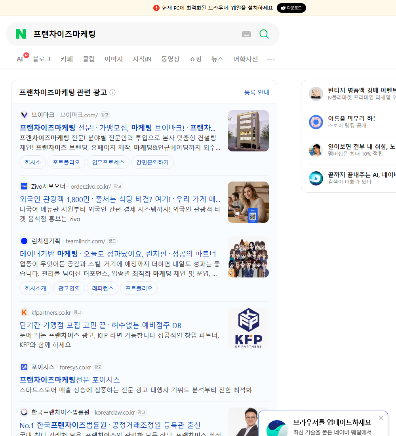Switch to the 이미지 tab
This screenshot has width=396, height=436.
tap(114, 59)
